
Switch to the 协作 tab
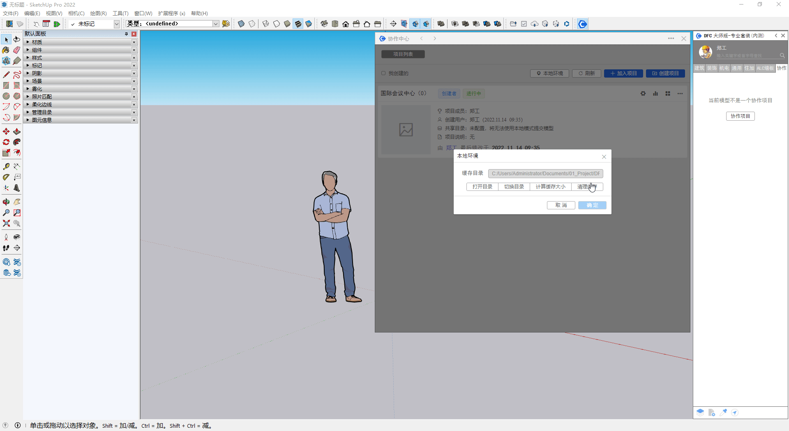coord(782,68)
